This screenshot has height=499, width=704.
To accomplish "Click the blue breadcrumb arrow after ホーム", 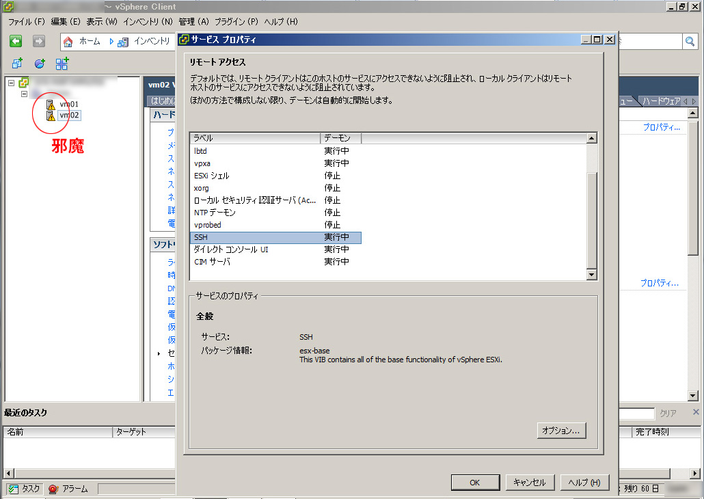I will pyautogui.click(x=111, y=42).
